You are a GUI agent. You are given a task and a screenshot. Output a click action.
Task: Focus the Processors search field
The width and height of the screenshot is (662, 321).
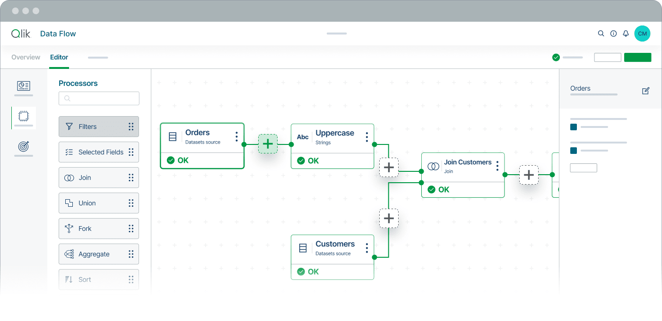[x=99, y=98]
